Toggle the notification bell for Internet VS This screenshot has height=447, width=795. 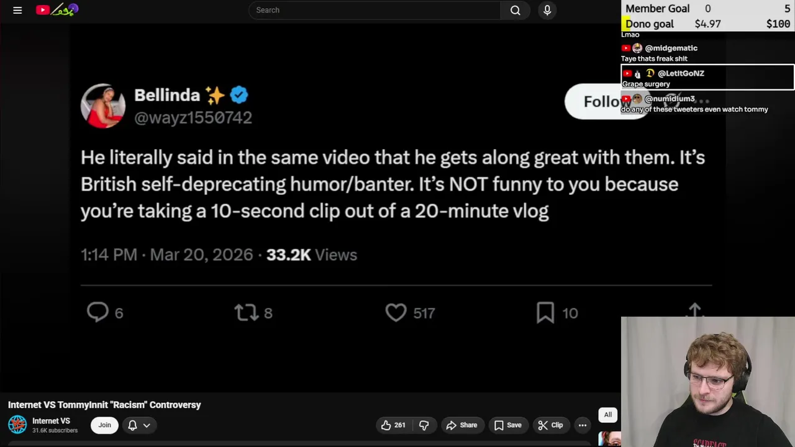(x=132, y=425)
